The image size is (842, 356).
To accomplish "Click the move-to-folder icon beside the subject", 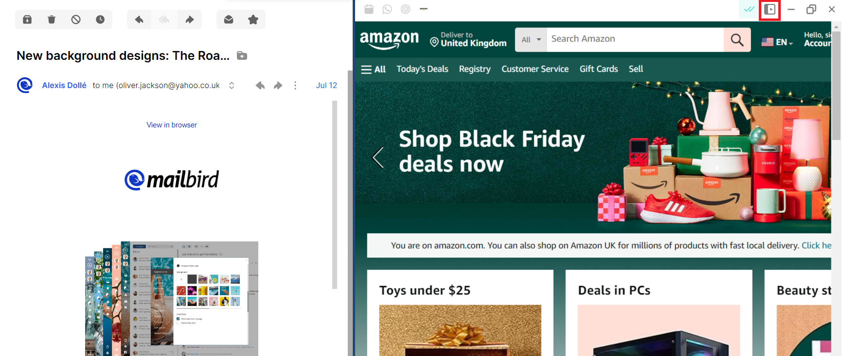I will tap(242, 55).
